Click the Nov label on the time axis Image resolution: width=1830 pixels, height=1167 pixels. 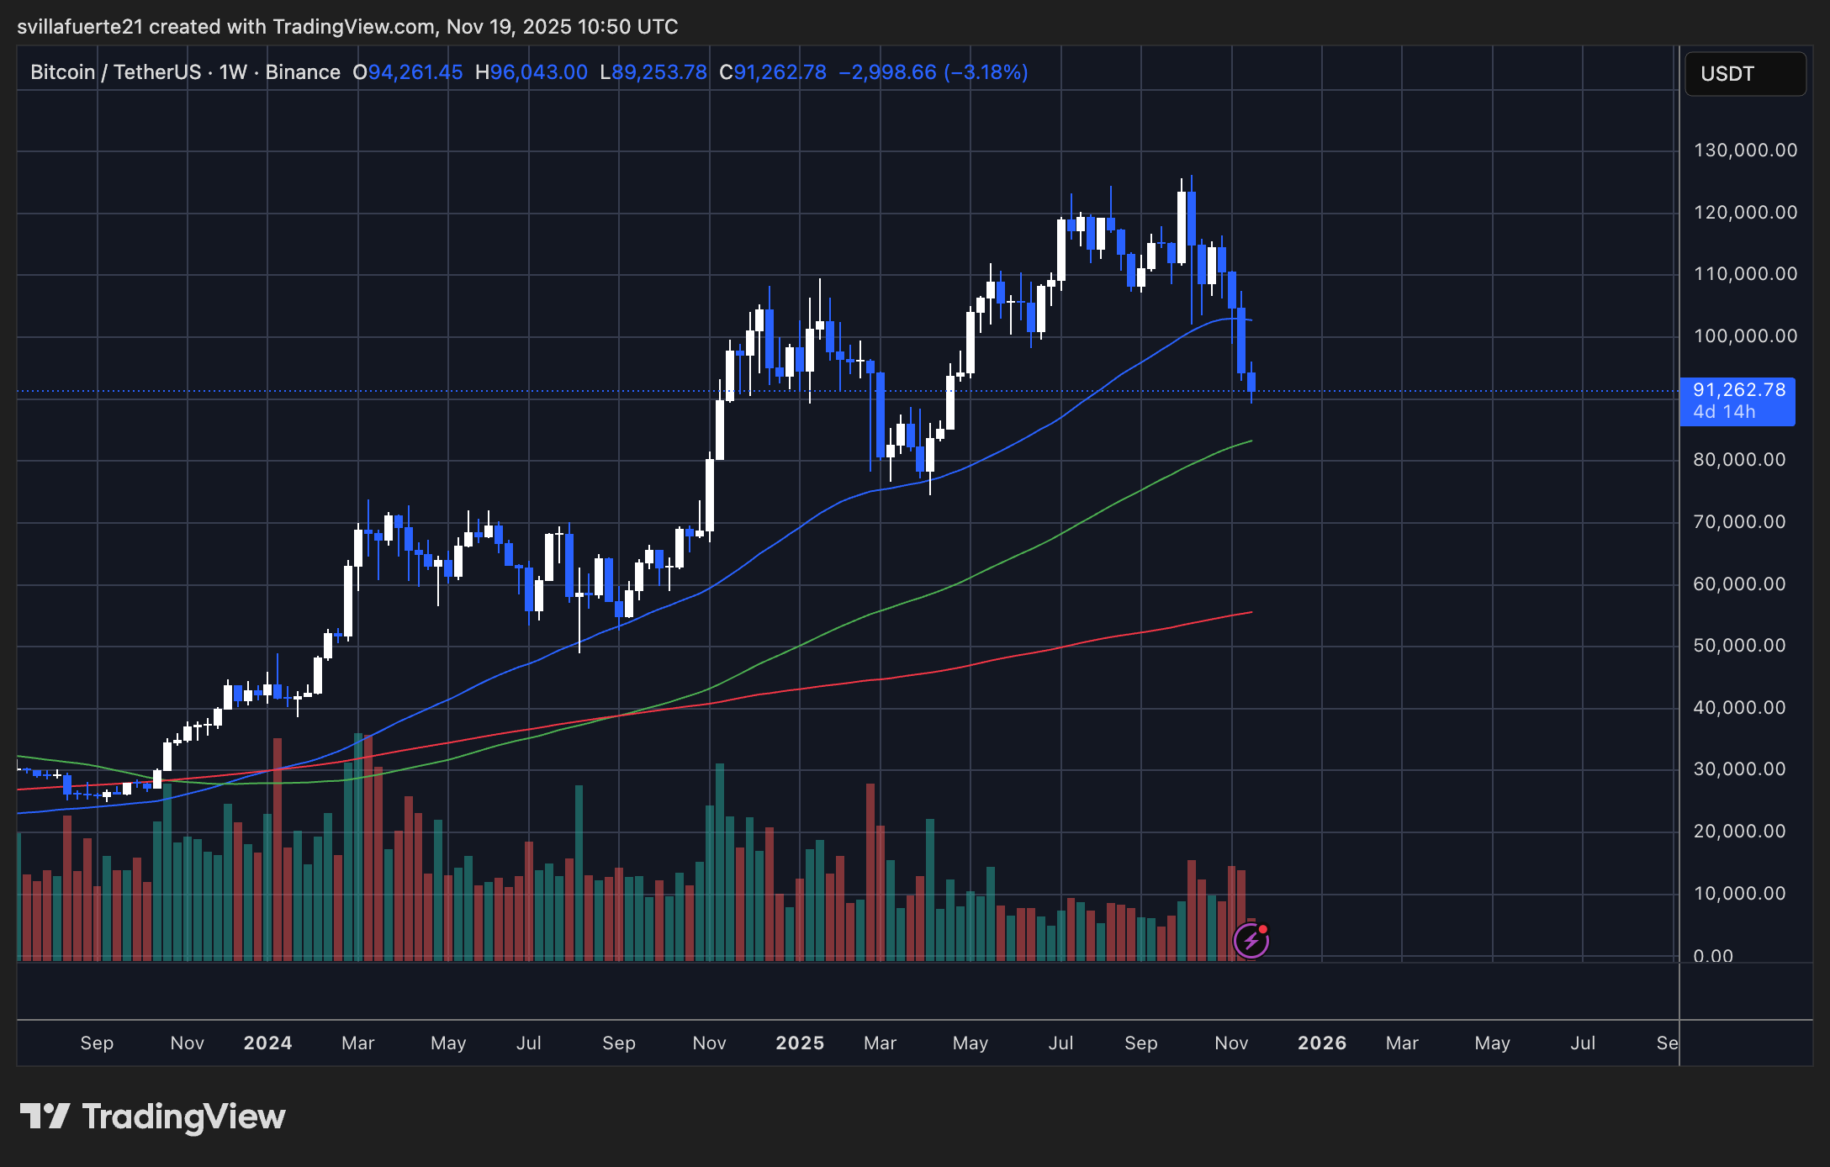[1230, 1043]
